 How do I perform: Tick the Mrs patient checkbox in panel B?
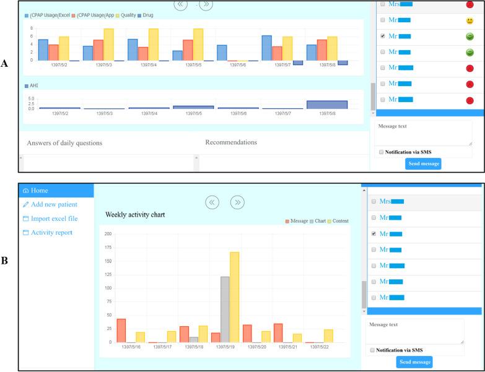[x=374, y=201]
